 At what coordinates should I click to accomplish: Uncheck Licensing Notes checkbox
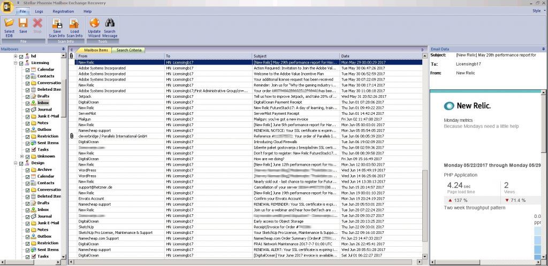(x=28, y=123)
